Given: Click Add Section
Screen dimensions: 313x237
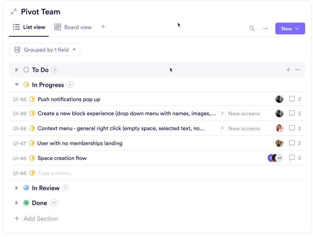Looking at the screenshot, I should point(36,219).
